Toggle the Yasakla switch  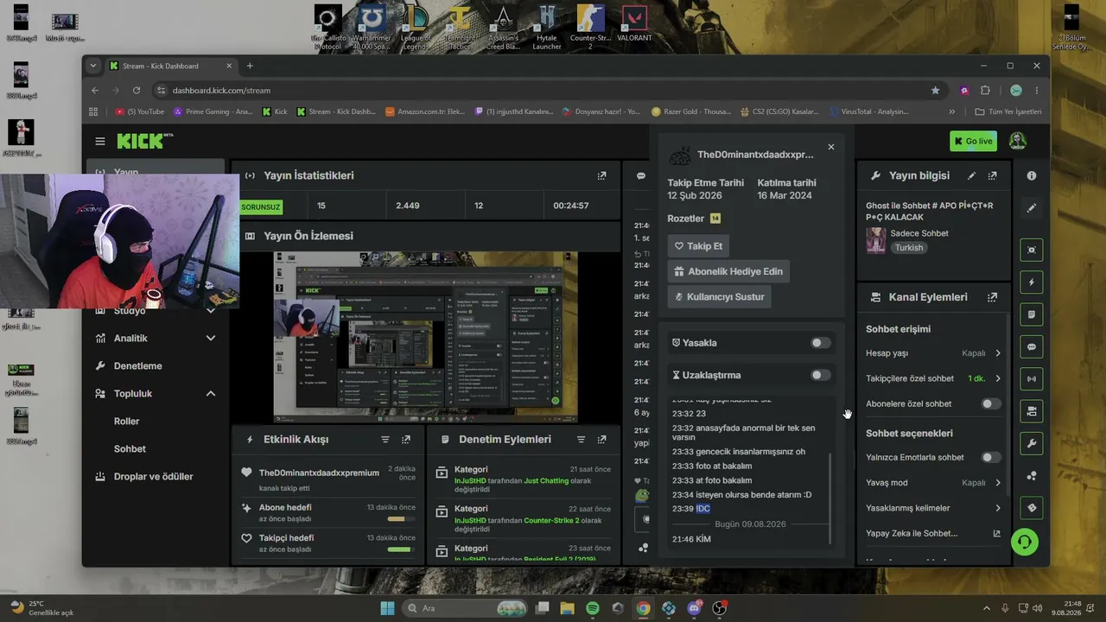tap(821, 343)
